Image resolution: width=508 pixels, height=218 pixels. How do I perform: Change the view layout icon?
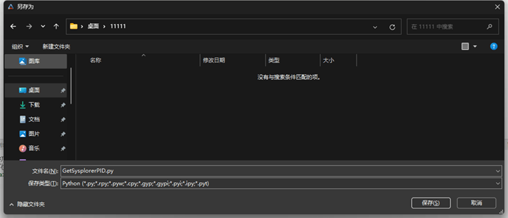point(465,46)
